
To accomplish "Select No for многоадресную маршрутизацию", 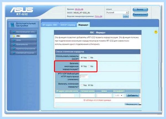I will pyautogui.click(x=89, y=66).
